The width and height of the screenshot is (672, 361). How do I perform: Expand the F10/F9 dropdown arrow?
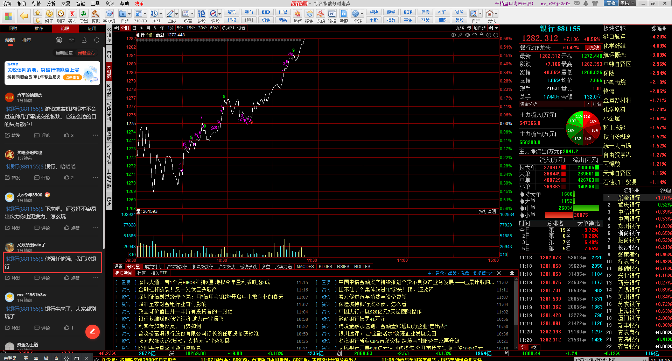(145, 14)
